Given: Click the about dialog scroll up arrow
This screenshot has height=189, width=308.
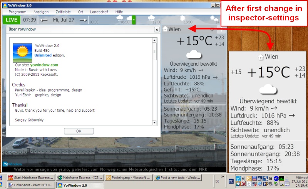Looking at the screenshot, I should pos(154,40).
